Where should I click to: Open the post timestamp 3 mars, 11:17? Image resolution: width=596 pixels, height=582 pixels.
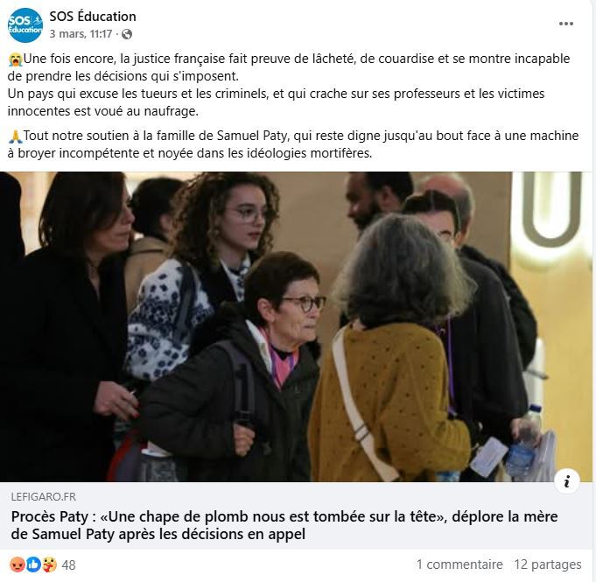81,34
